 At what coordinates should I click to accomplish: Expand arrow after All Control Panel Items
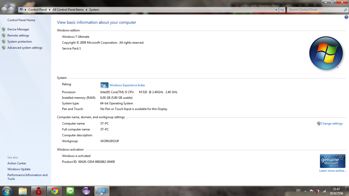[86, 10]
